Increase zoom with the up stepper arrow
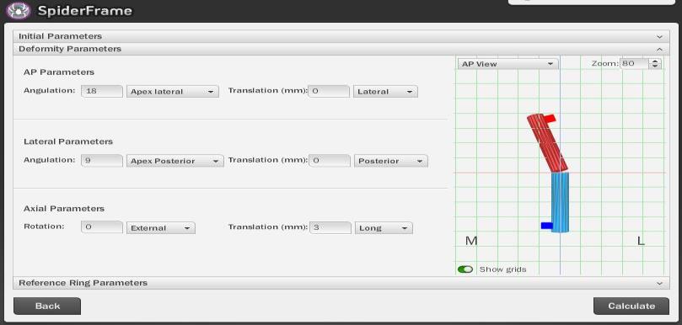Viewport: 682px width, 325px height. pyautogui.click(x=655, y=61)
